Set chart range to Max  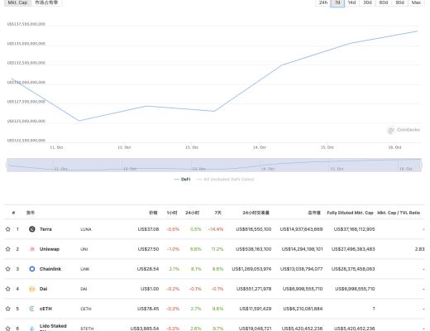(x=416, y=2)
